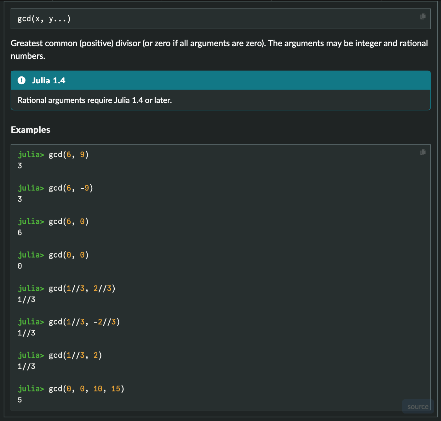Click the text 'Rational arguments require Julia 1.4 or later.'

[x=94, y=100]
